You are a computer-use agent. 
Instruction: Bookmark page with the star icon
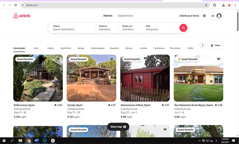click(x=206, y=5)
